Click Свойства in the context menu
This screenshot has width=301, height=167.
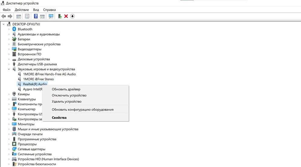point(59,118)
